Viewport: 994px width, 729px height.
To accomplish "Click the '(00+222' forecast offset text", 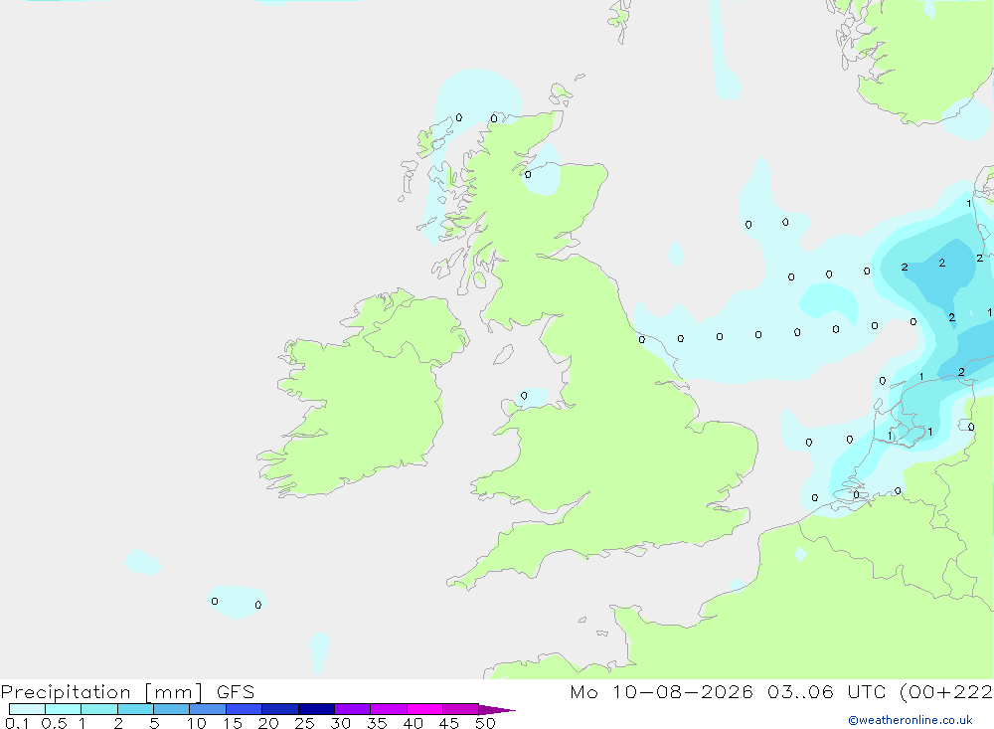I will pyautogui.click(x=946, y=692).
